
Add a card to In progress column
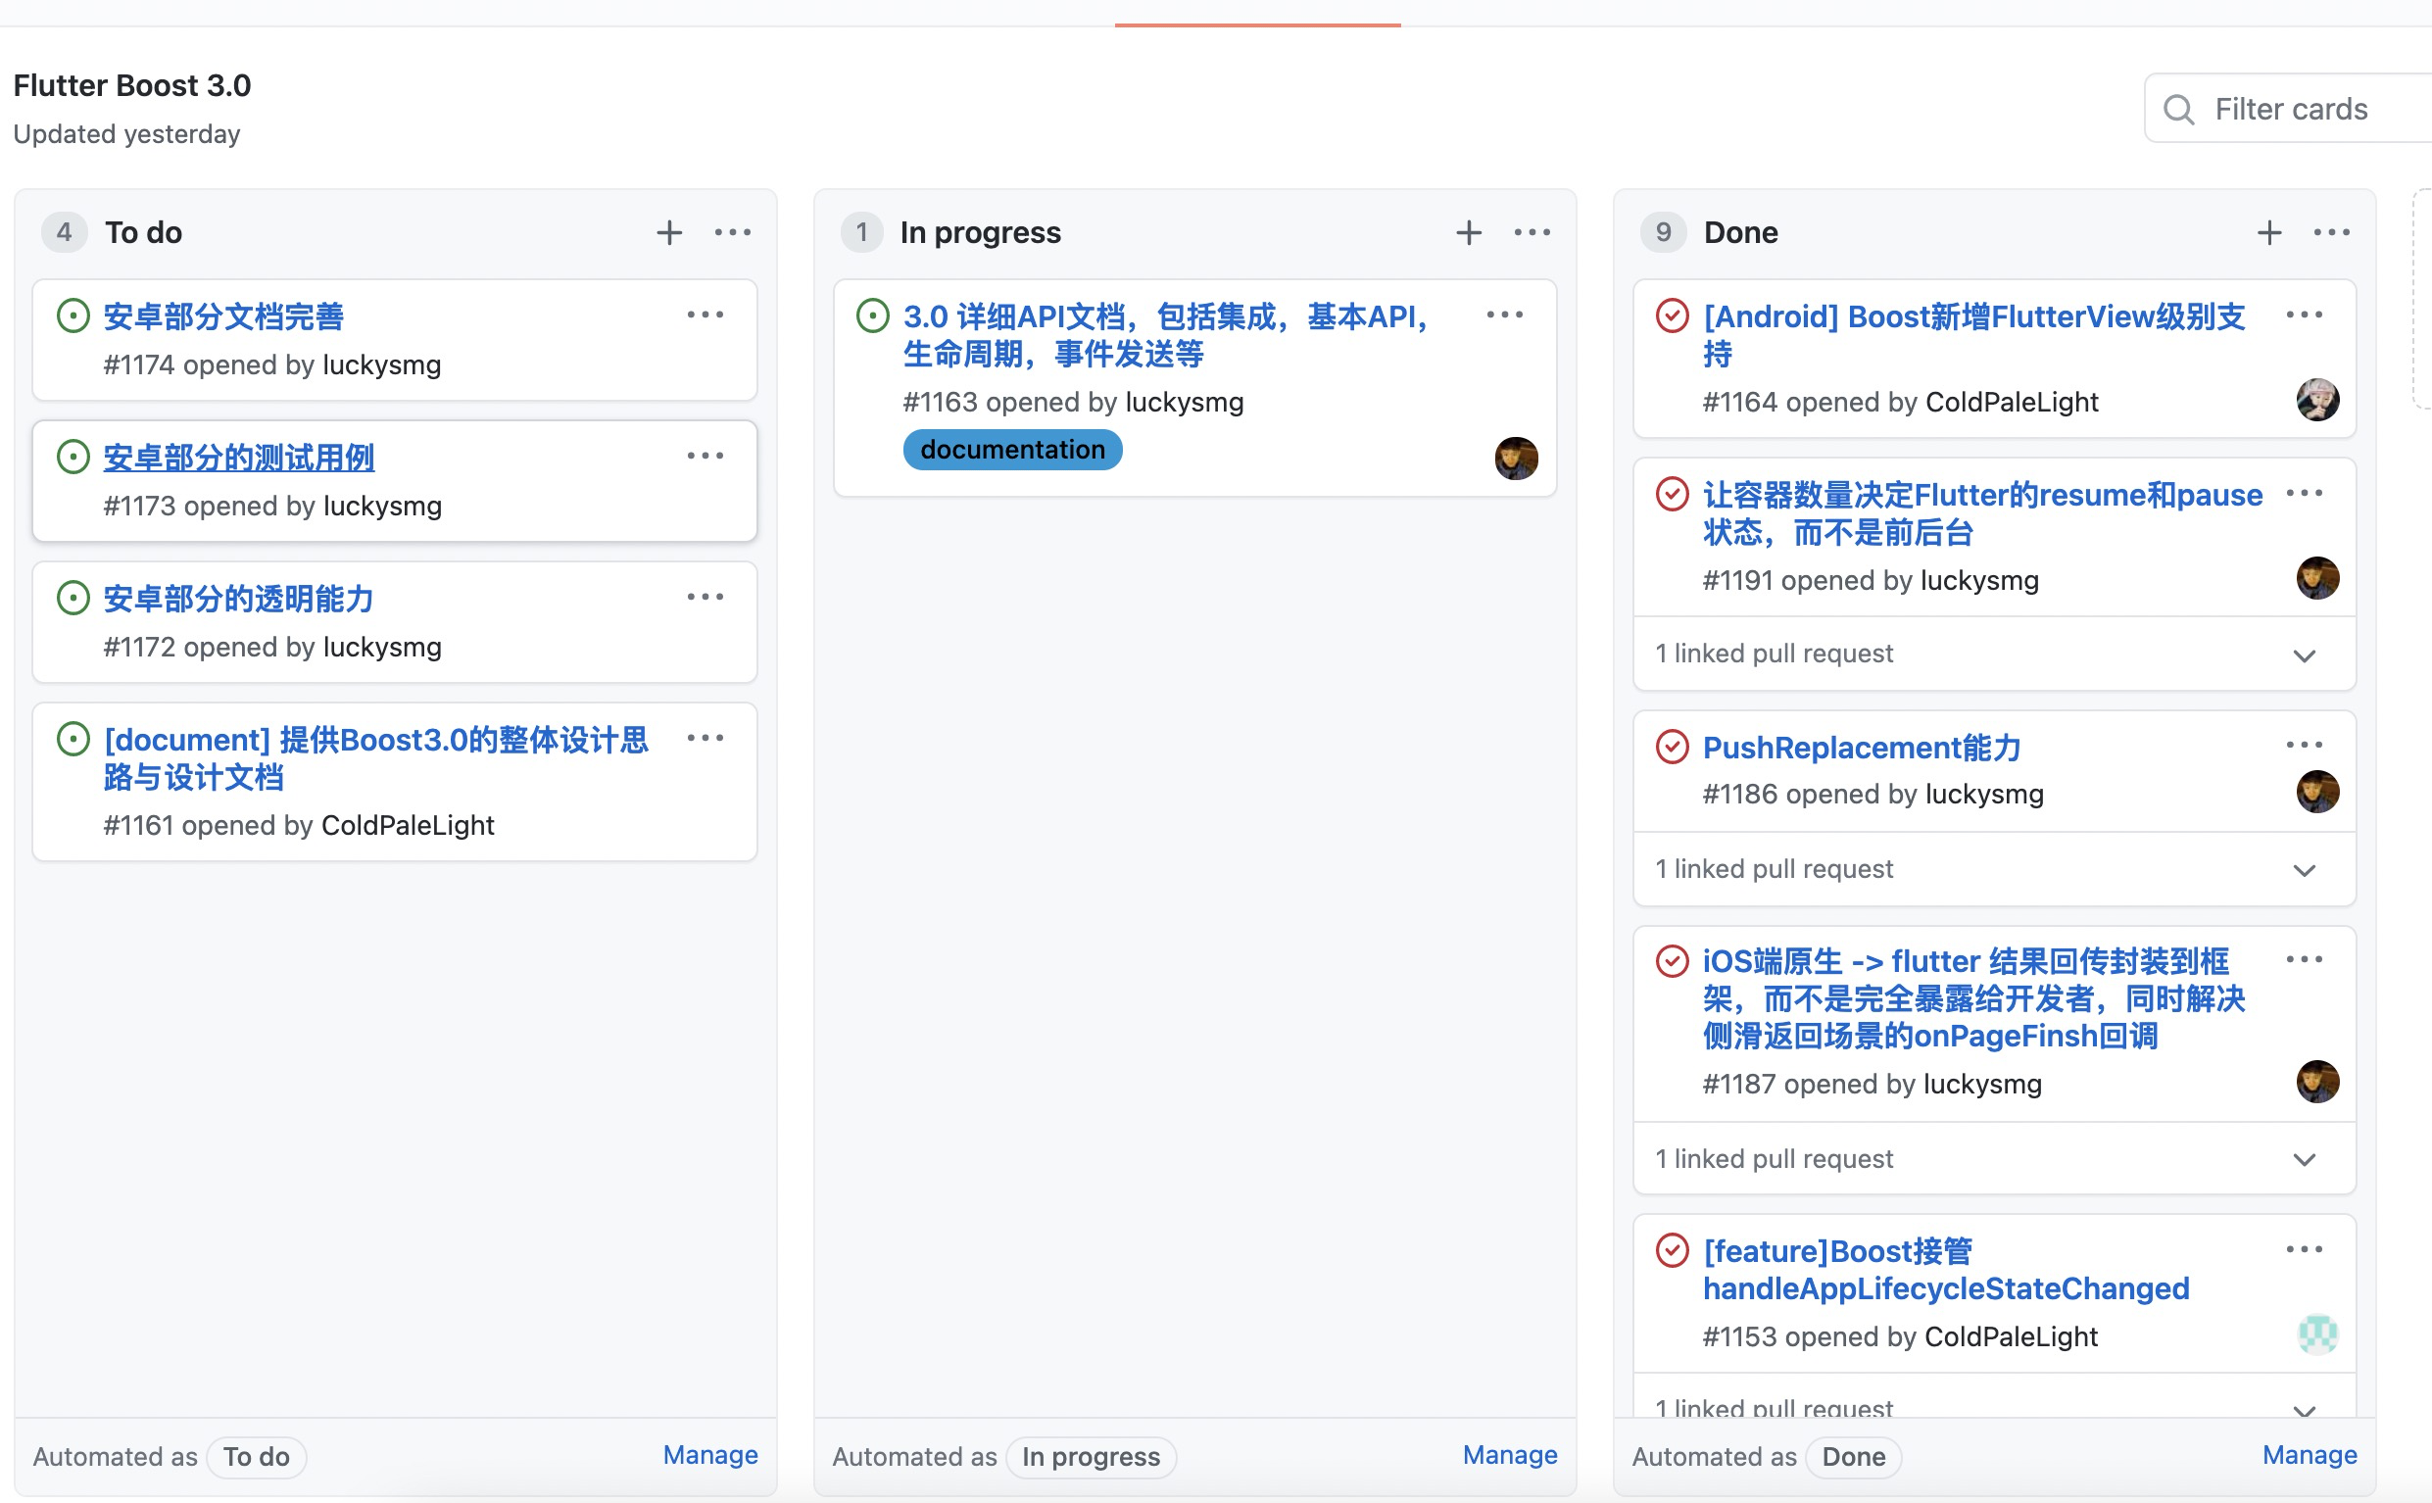[x=1468, y=232]
